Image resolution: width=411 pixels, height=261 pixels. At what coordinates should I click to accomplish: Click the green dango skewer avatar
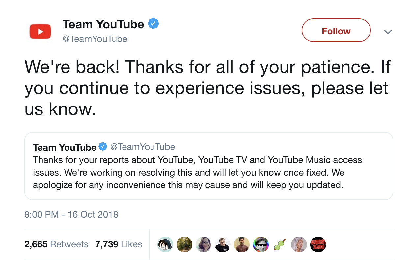click(280, 245)
